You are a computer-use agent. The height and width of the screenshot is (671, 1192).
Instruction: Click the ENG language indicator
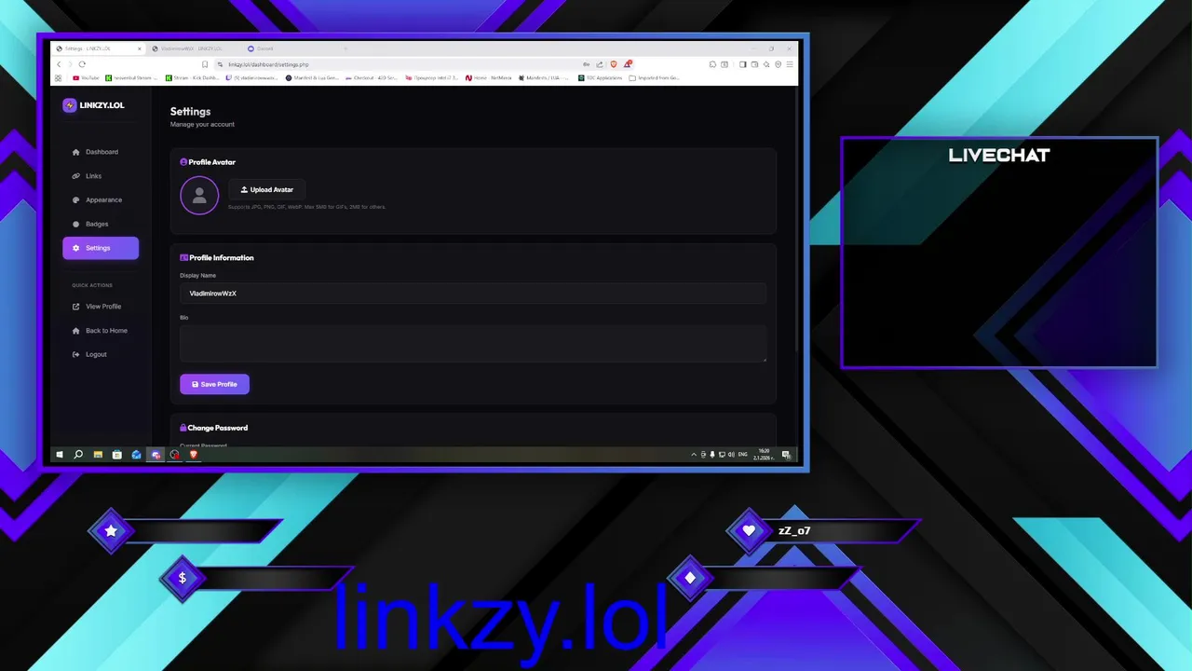pos(743,455)
